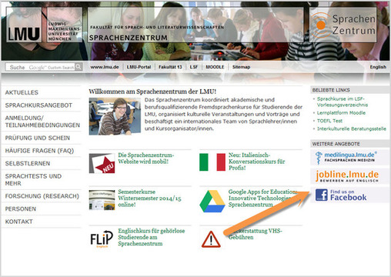The width and height of the screenshot is (391, 277).
Task: Open MOODLE in the top navigation
Action: (215, 67)
